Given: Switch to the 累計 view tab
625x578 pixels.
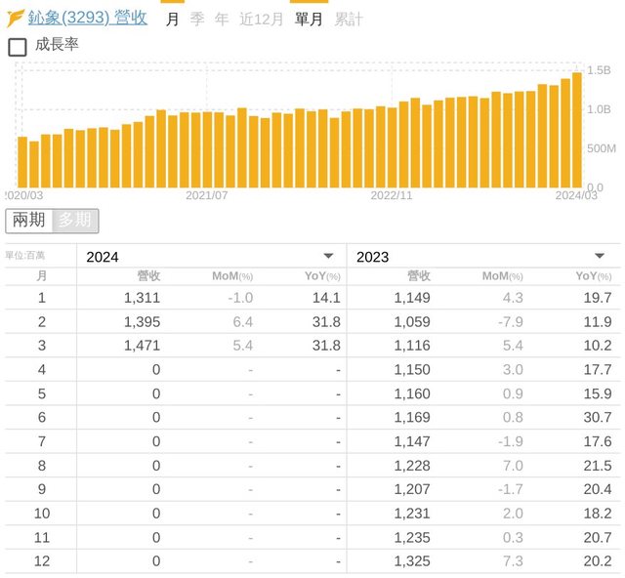Looking at the screenshot, I should [x=348, y=19].
